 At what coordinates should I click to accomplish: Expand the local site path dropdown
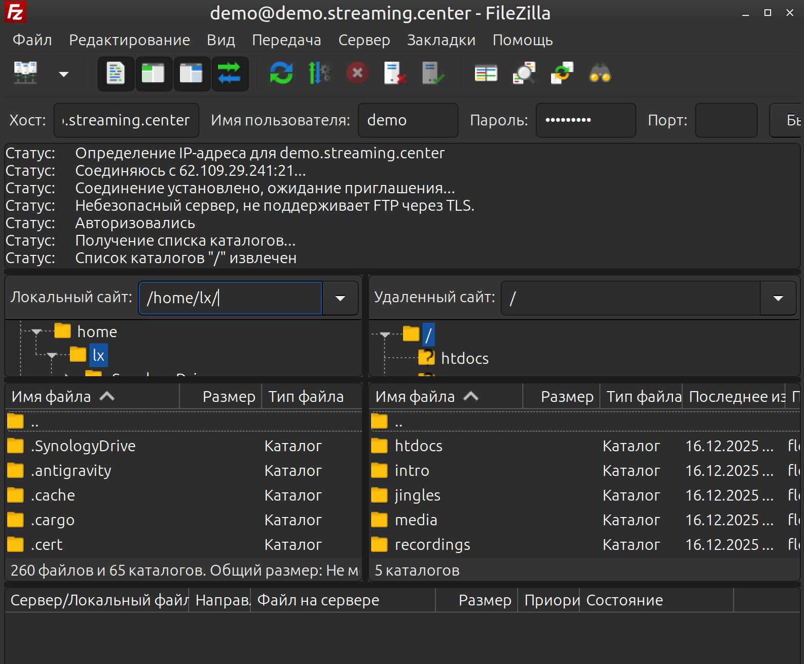tap(340, 298)
